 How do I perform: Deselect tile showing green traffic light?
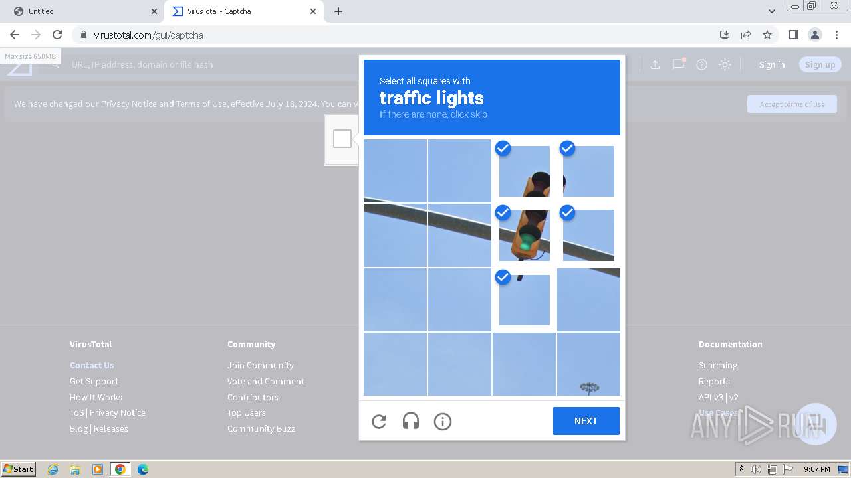(525, 235)
